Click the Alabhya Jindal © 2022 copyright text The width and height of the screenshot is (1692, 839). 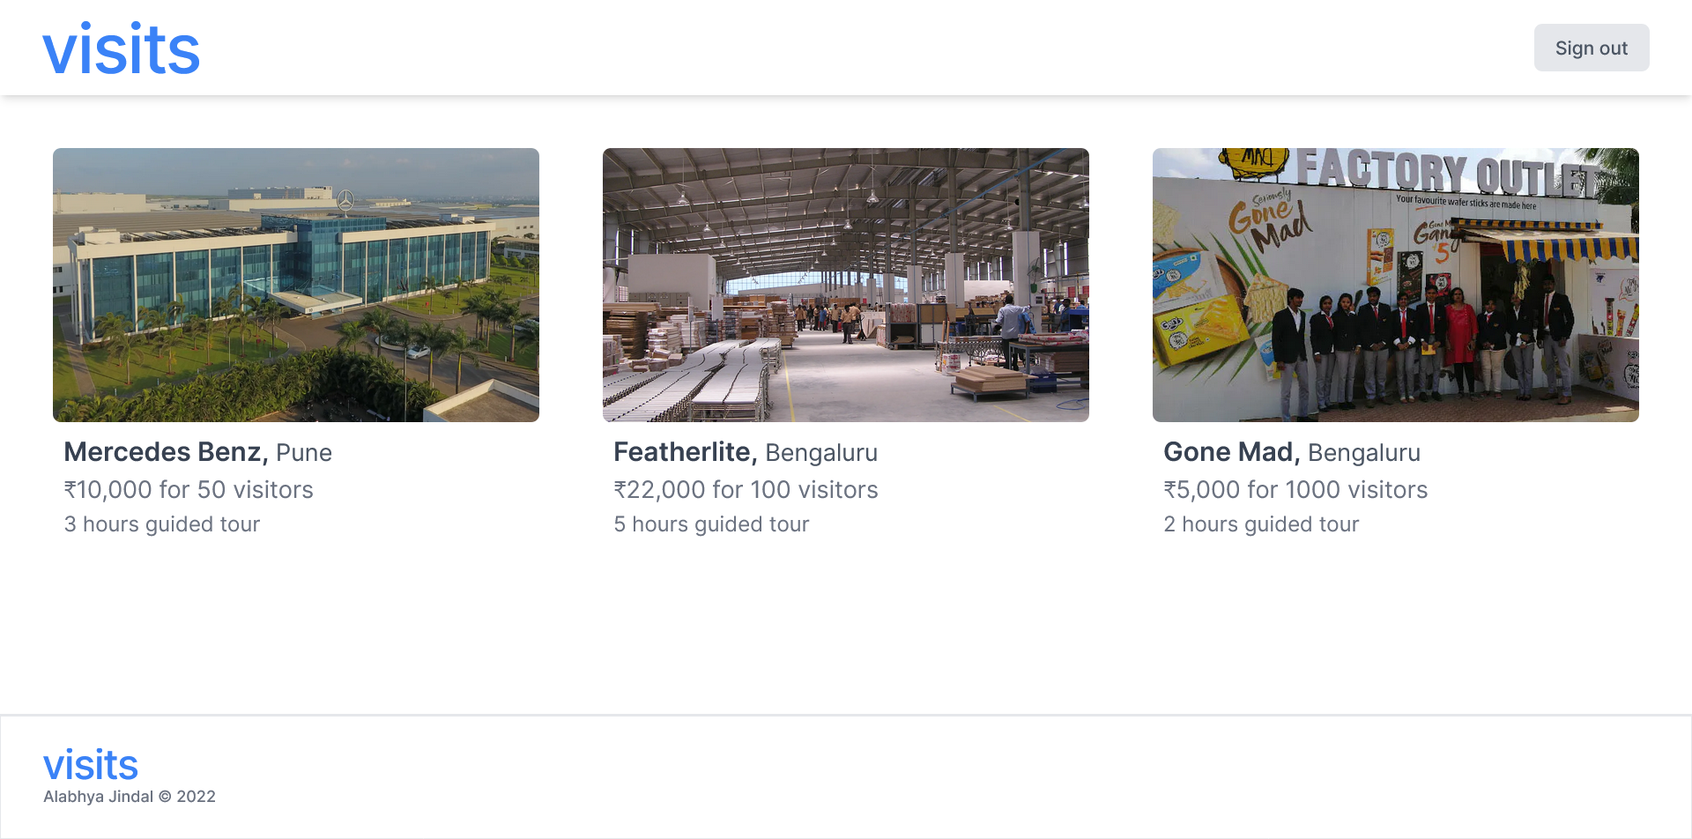coord(130,797)
